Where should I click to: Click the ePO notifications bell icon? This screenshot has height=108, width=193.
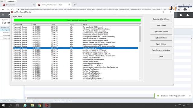(x=181, y=15)
